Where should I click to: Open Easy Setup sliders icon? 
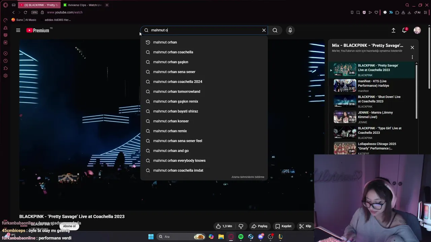tap(426, 12)
